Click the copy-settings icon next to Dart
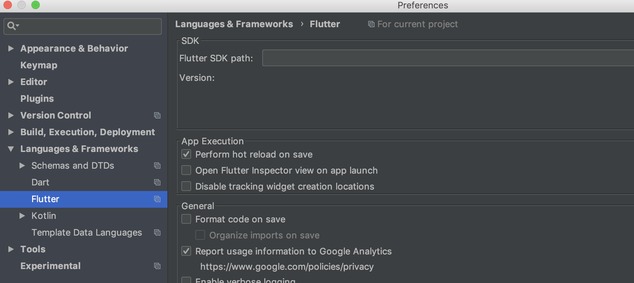Screen dimensions: 634x283 click(157, 182)
